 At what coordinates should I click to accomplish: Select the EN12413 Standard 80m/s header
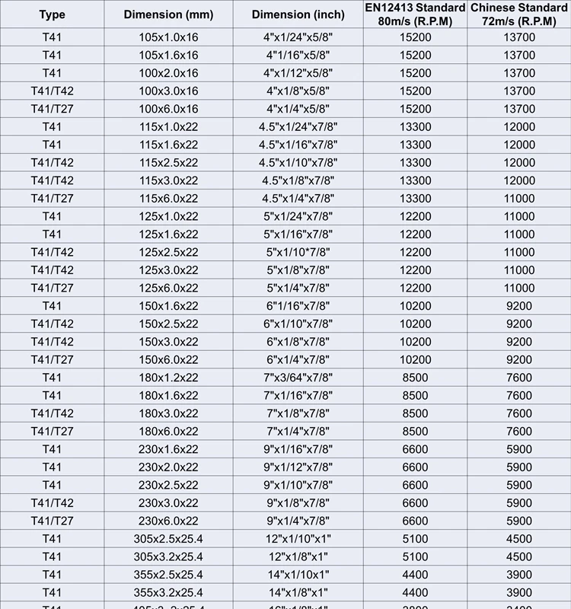pos(415,14)
